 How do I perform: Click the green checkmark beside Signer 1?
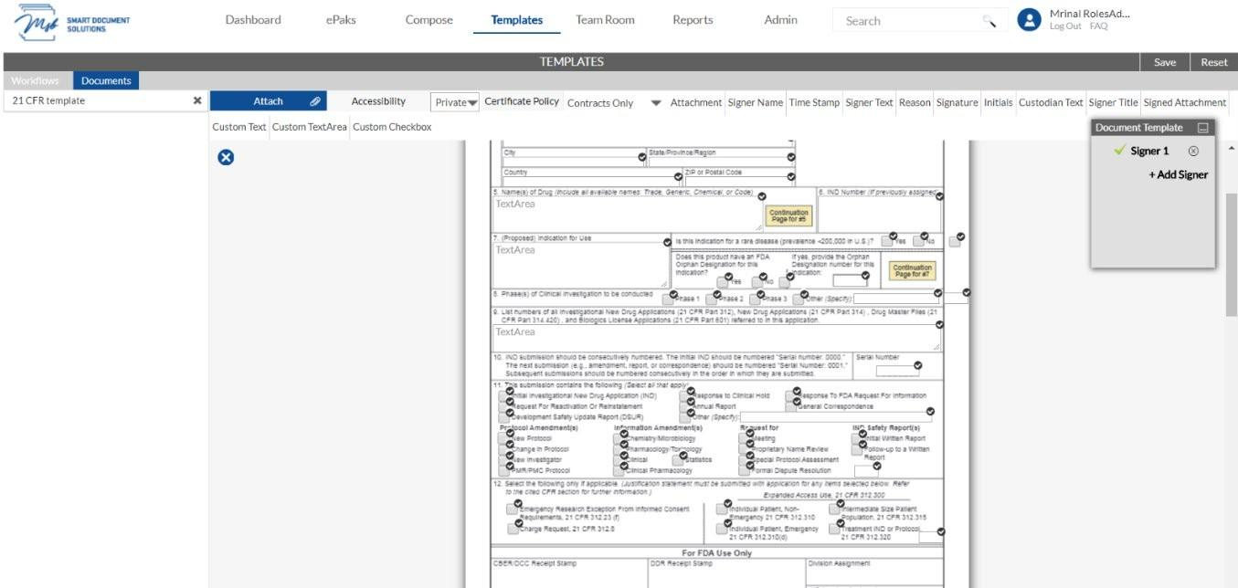(1119, 151)
